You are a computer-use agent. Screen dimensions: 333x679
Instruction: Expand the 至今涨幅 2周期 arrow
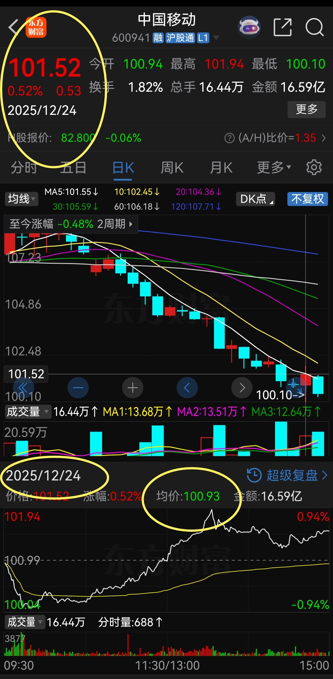coord(131,224)
